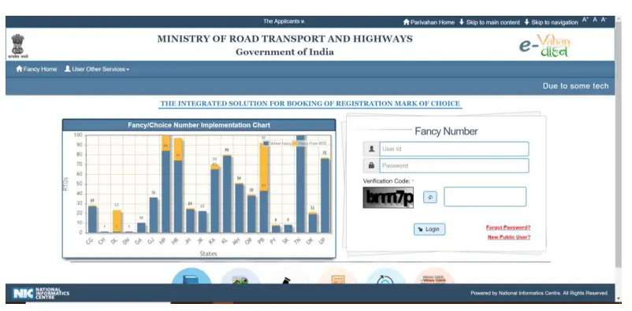Click the Integrated Solution for Booking heading
This screenshot has width=632, height=311.
(x=310, y=103)
